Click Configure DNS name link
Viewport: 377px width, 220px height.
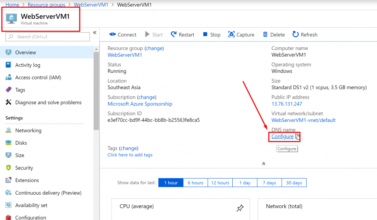(282, 136)
